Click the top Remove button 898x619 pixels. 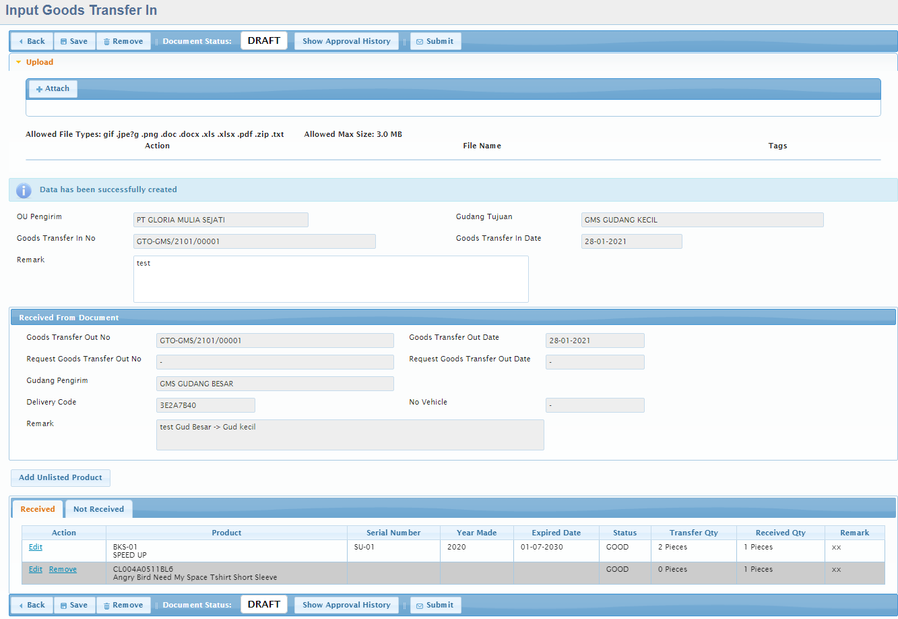(123, 41)
